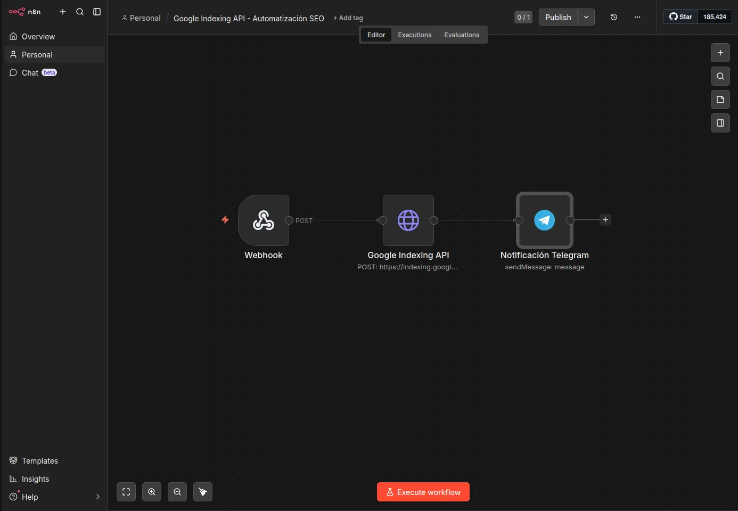Click the 0 / 1 counter badge
The width and height of the screenshot is (738, 511).
[523, 18]
